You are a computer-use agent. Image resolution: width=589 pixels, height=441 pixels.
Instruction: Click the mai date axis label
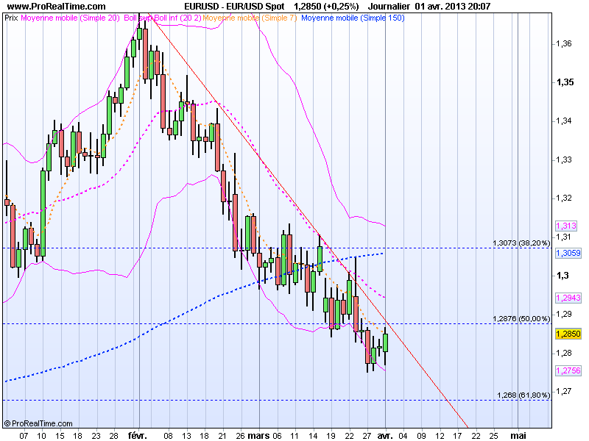pos(518,436)
